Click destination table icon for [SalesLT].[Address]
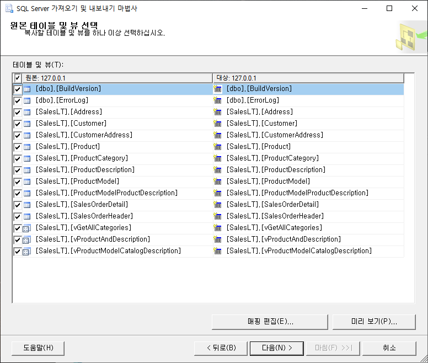This screenshot has width=428, height=363. [217, 112]
